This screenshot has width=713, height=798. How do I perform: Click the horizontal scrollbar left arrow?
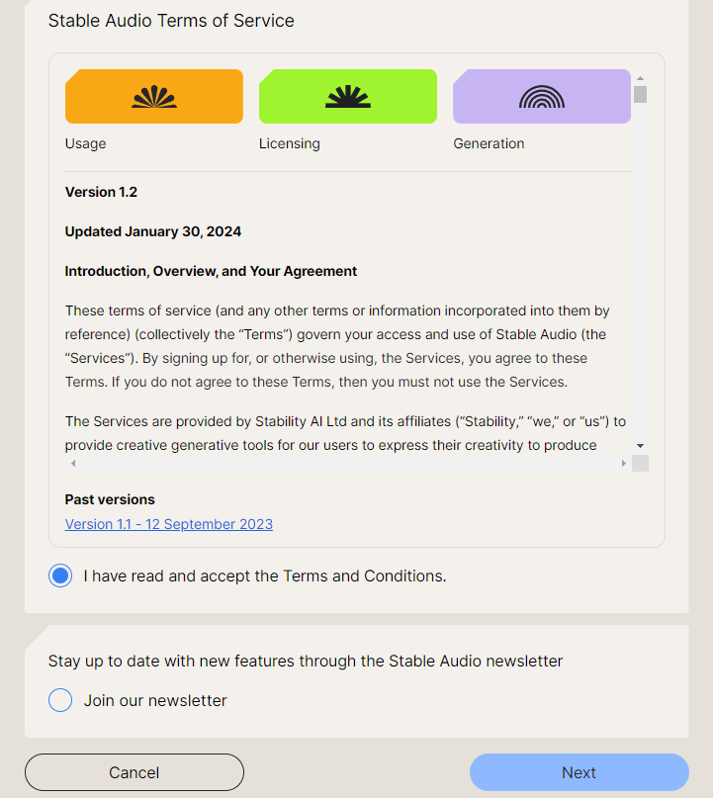pos(73,463)
